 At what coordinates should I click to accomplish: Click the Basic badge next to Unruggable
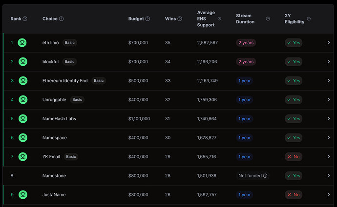77,100
